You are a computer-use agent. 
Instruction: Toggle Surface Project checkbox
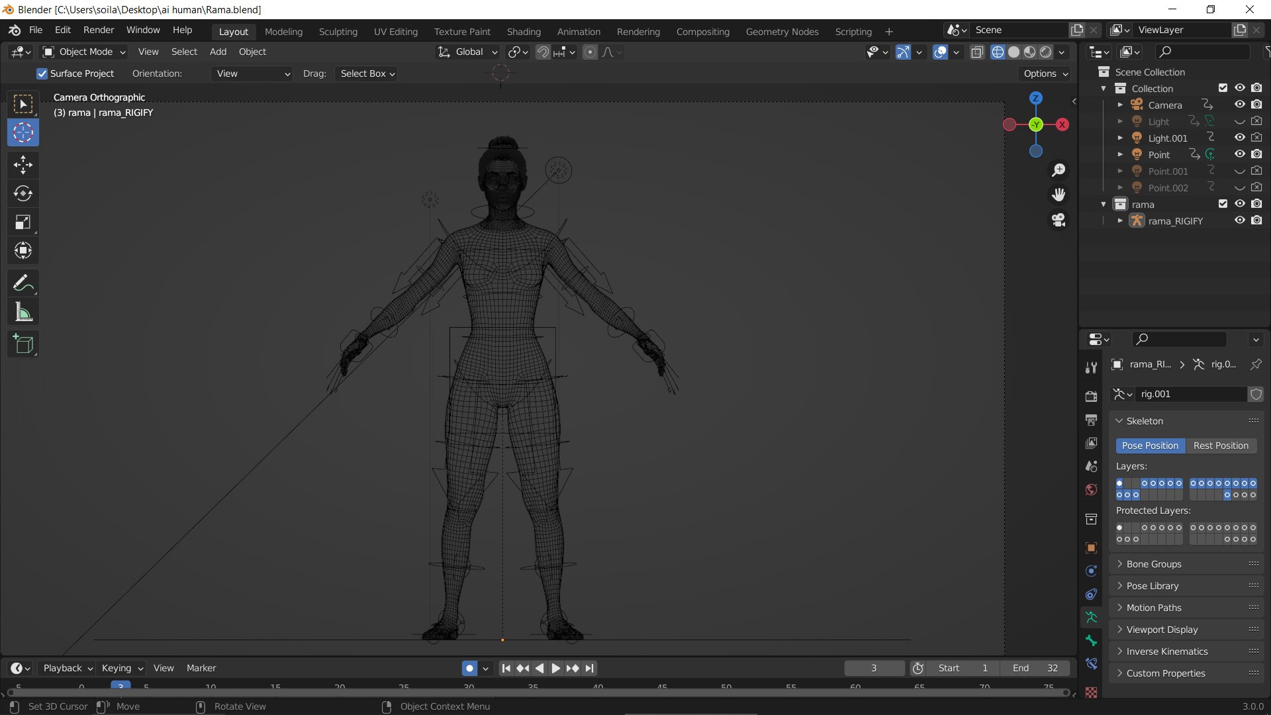tap(42, 74)
